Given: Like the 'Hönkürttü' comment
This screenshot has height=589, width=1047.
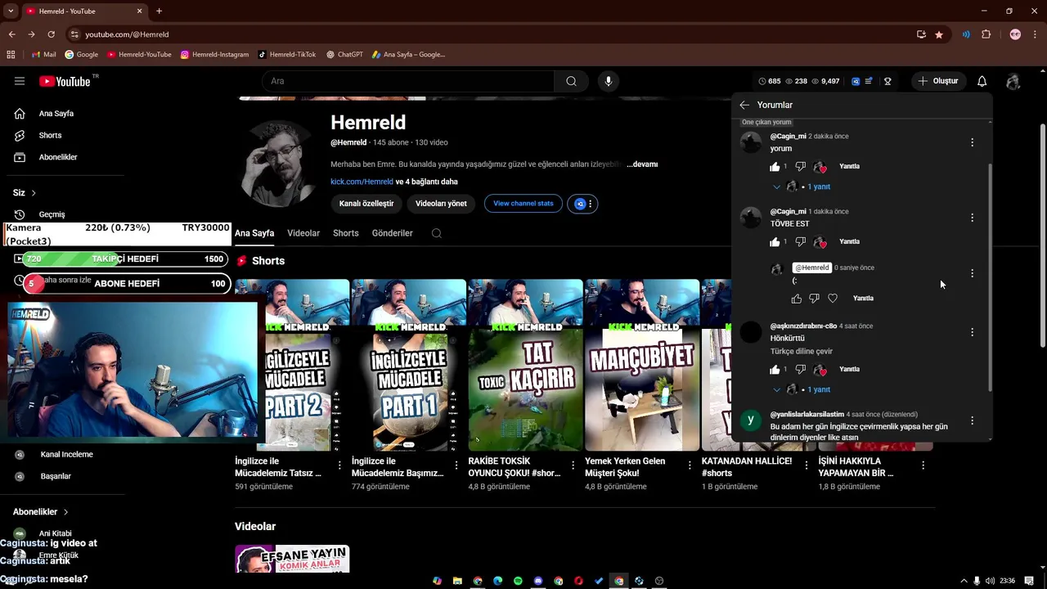Looking at the screenshot, I should coord(775,370).
